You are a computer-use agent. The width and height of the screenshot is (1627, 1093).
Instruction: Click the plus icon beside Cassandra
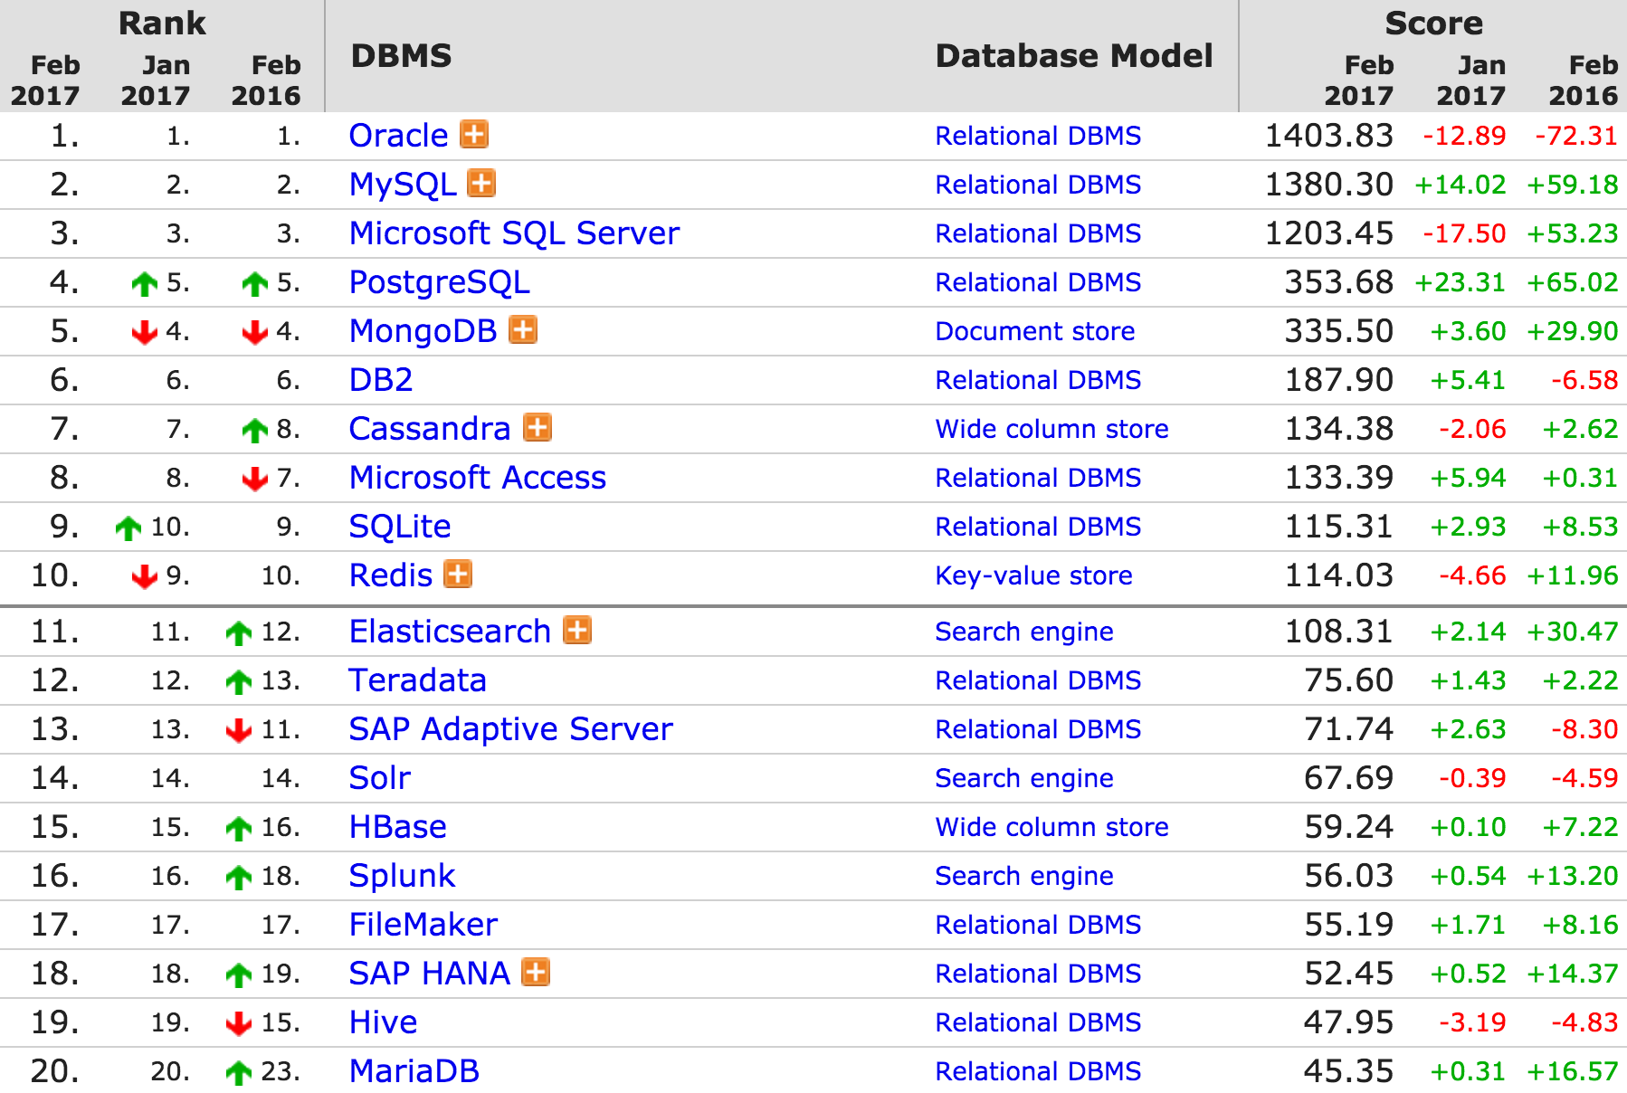[538, 427]
